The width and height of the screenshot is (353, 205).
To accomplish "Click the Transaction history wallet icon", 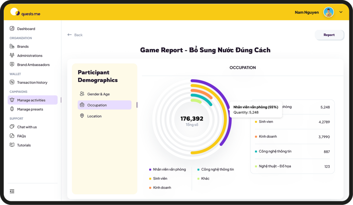I will [12, 82].
